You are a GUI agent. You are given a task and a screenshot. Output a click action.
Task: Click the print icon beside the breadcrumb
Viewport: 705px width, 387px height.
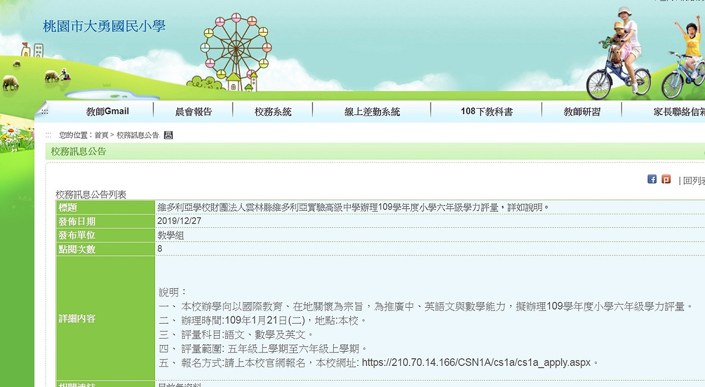[169, 135]
